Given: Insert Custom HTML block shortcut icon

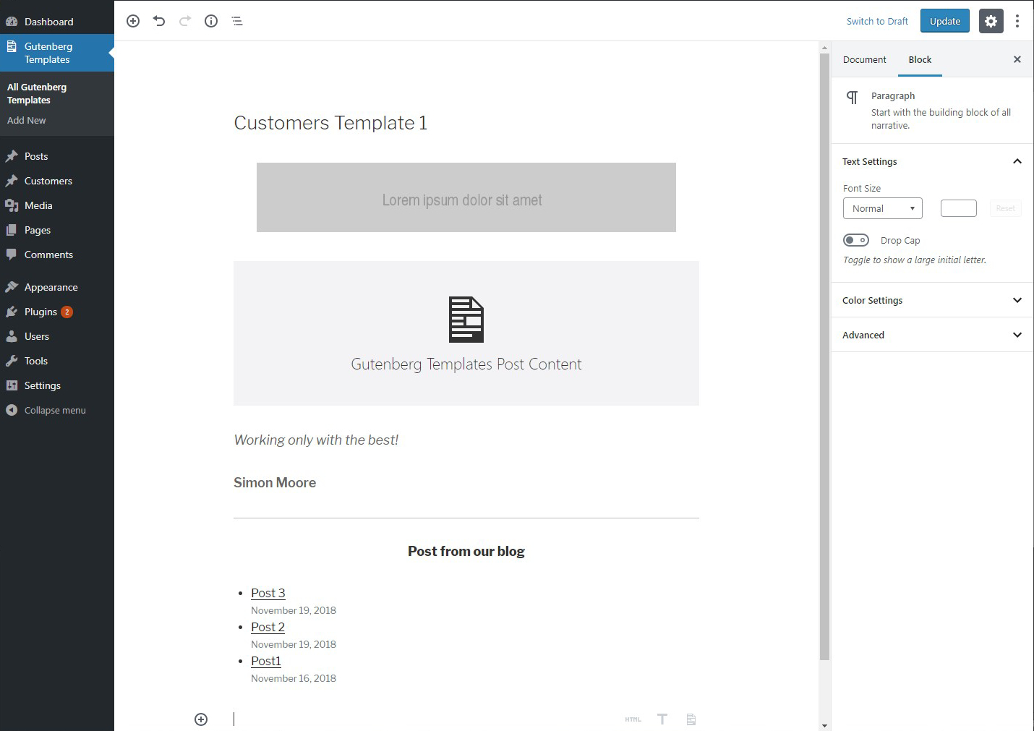Looking at the screenshot, I should [x=633, y=719].
